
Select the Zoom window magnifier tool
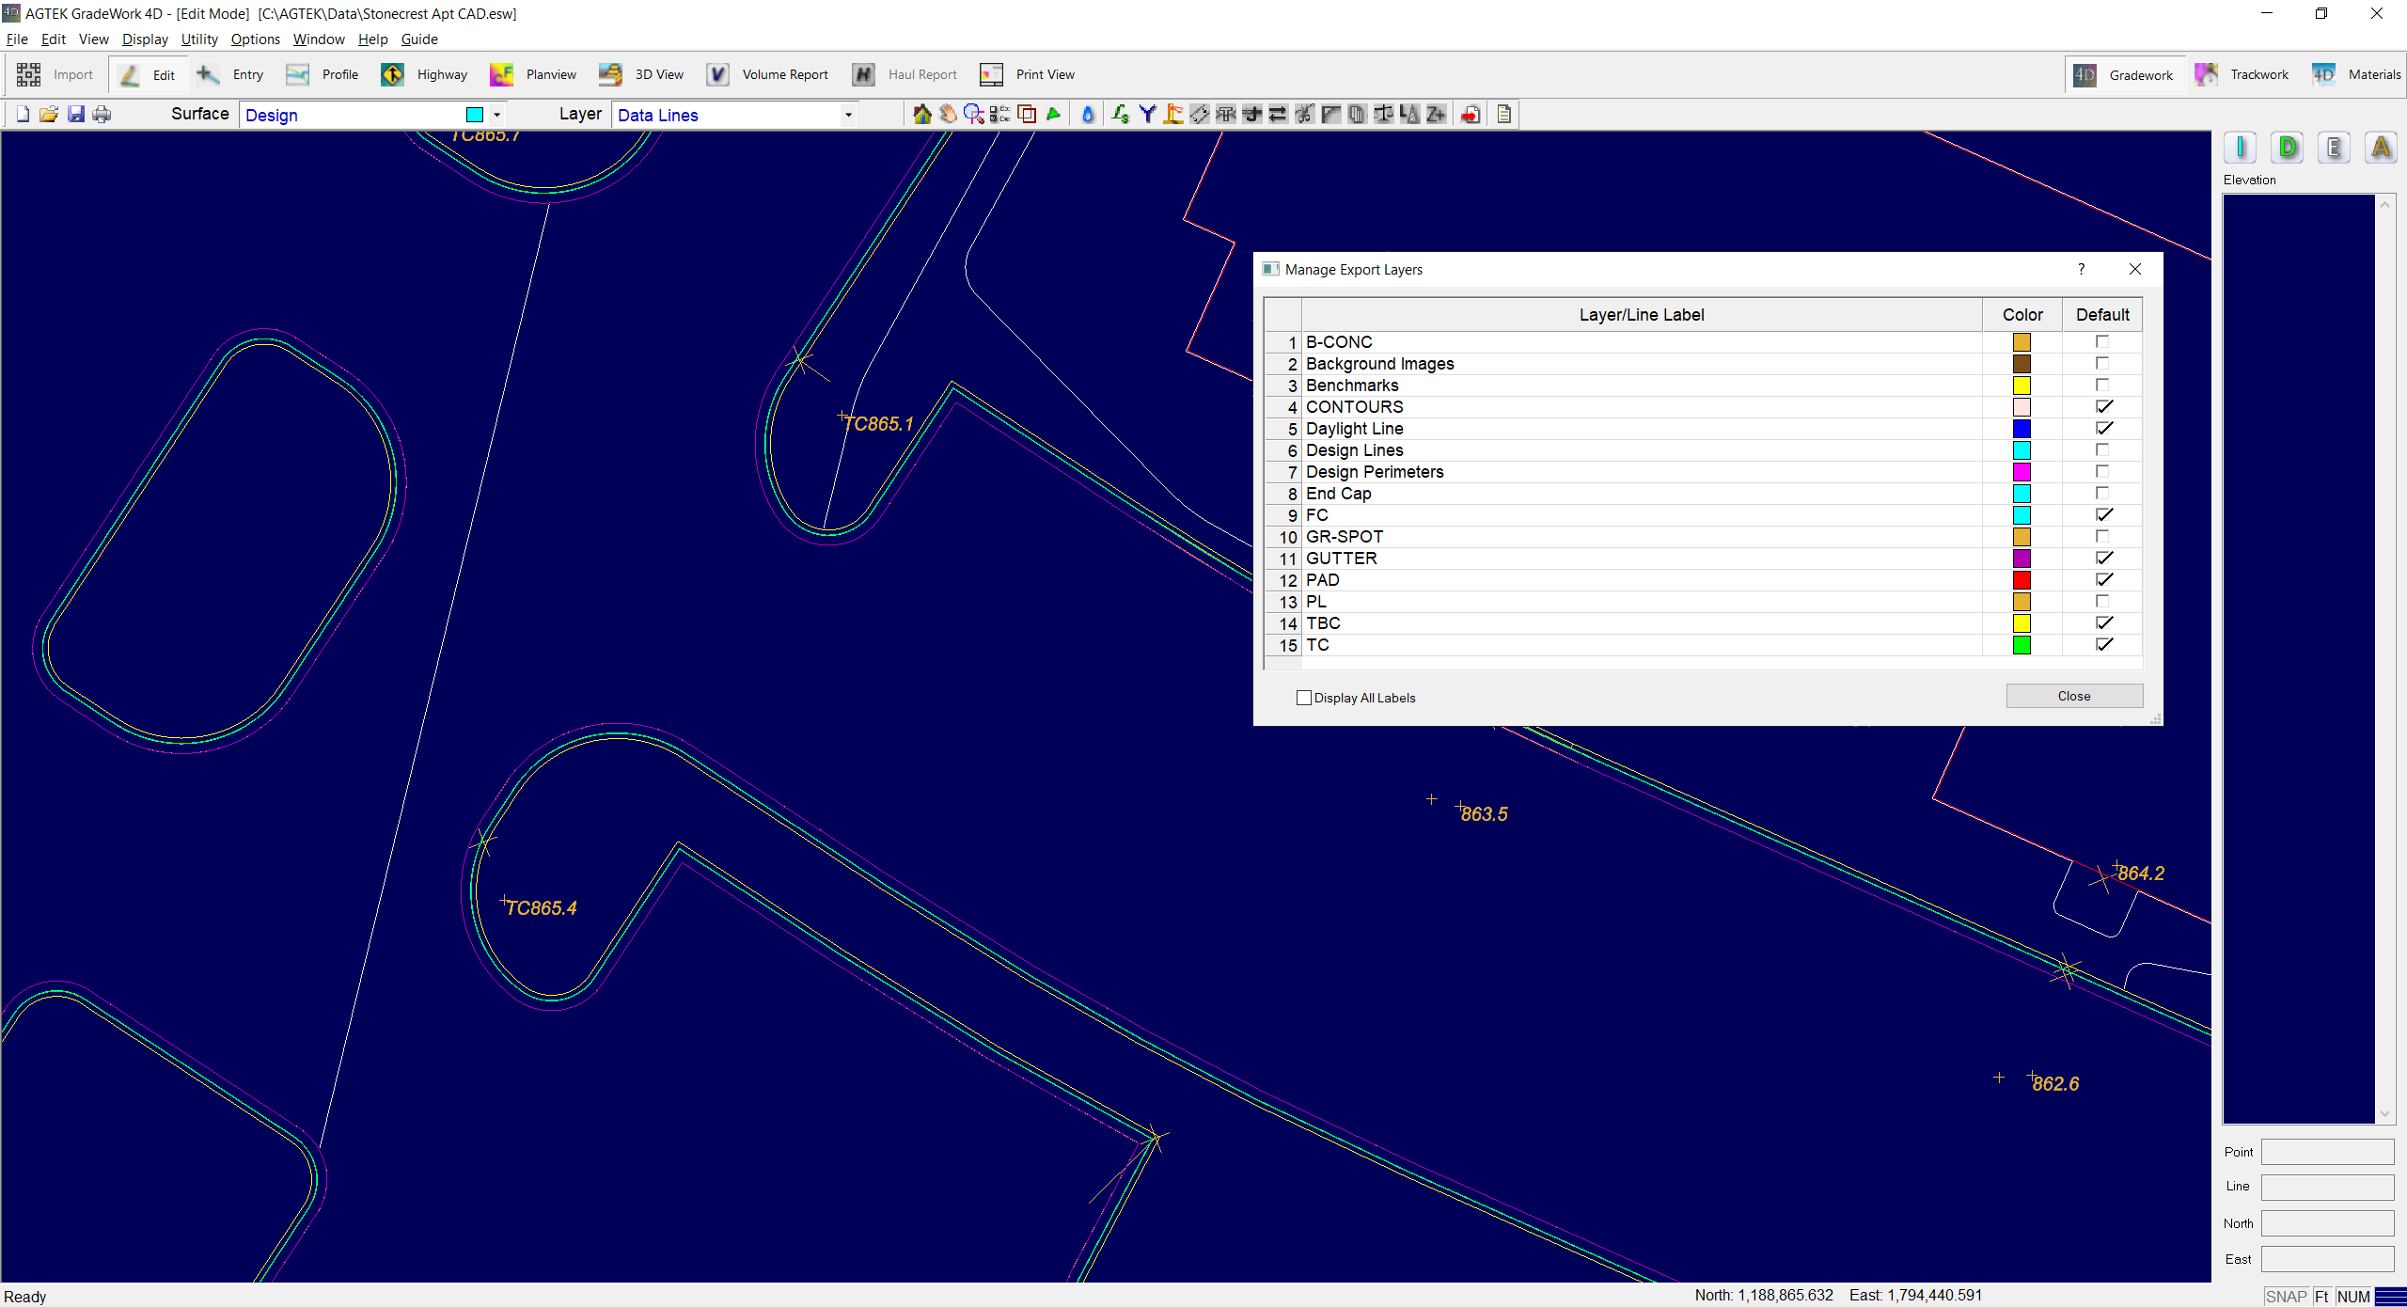(x=974, y=115)
